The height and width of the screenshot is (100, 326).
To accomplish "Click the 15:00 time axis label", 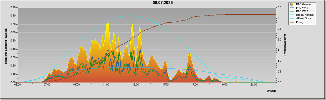I will pyautogui.click(x=165, y=85).
